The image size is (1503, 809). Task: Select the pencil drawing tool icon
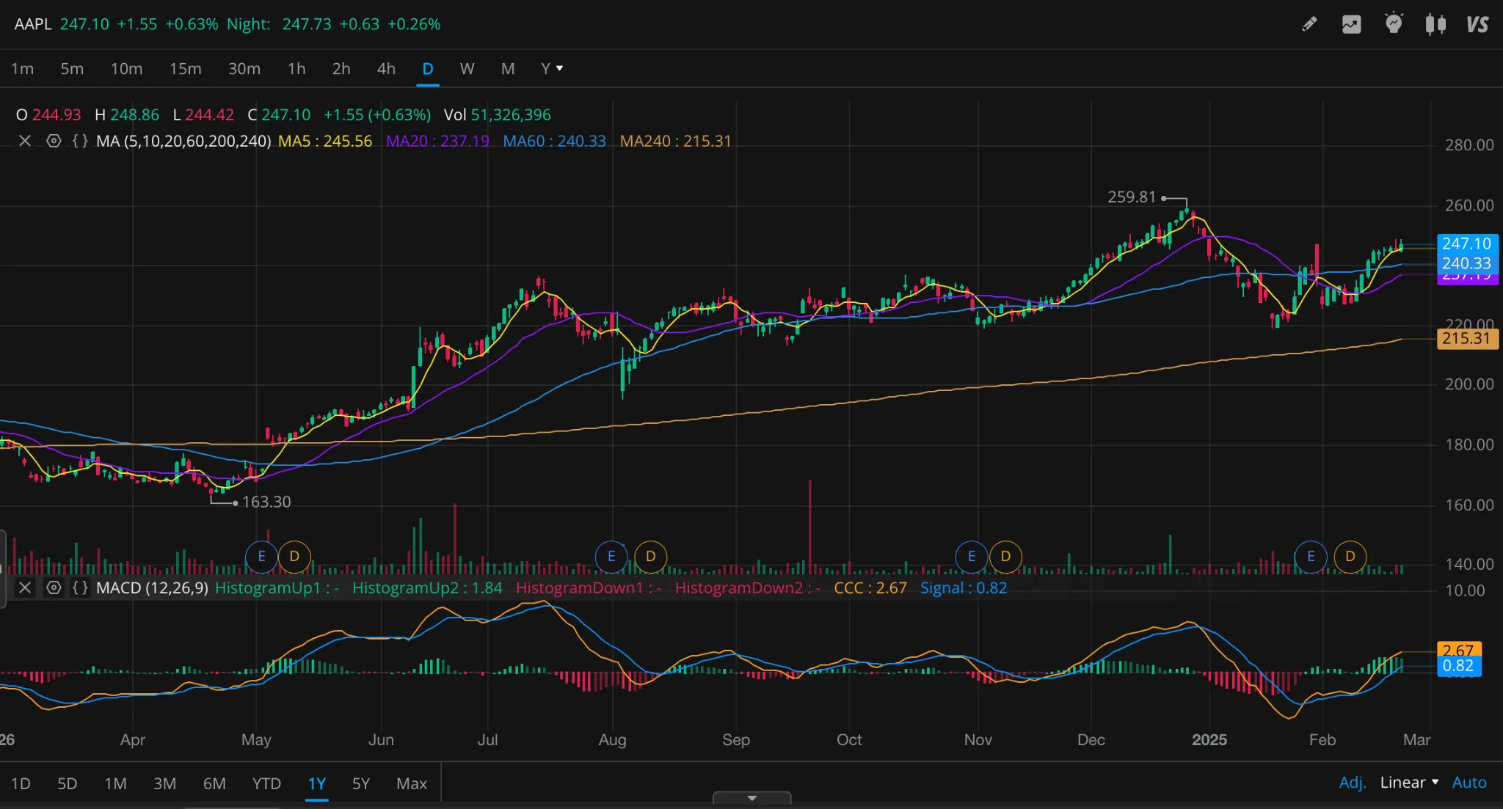coord(1309,24)
